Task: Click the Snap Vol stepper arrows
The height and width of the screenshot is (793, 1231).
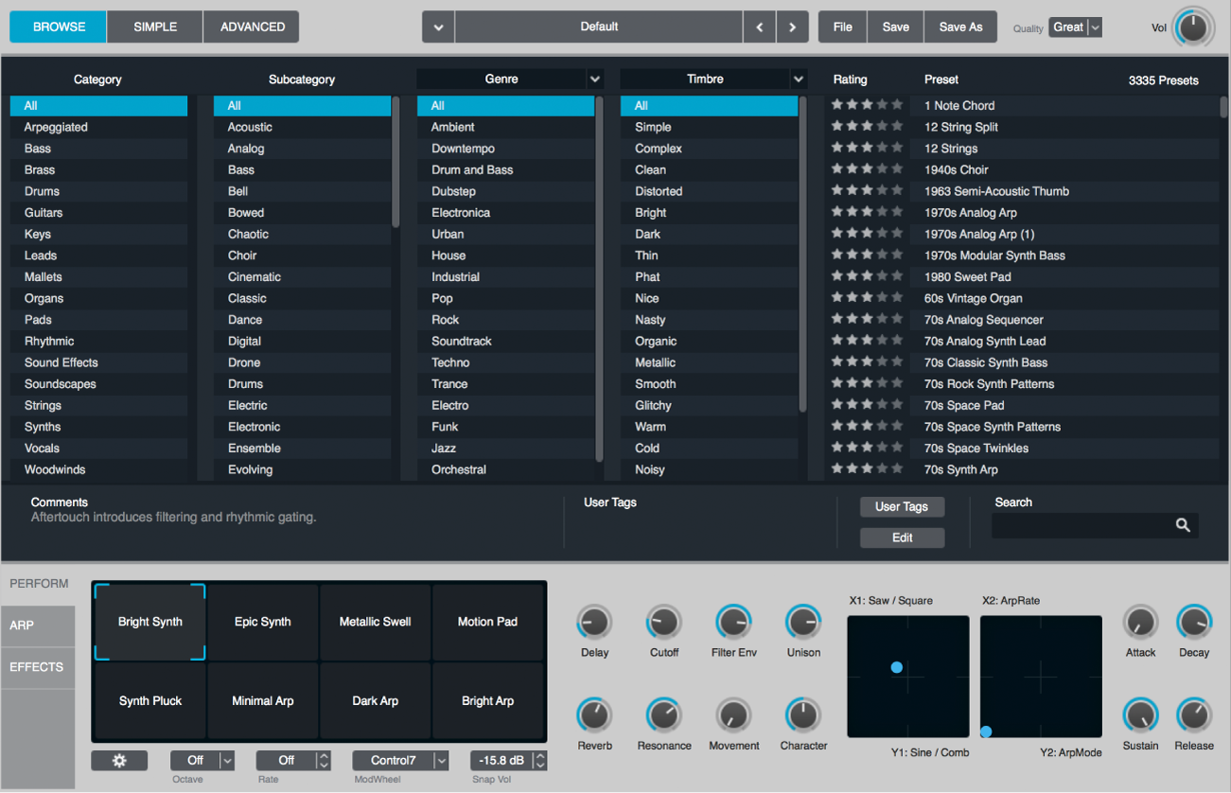Action: tap(539, 760)
